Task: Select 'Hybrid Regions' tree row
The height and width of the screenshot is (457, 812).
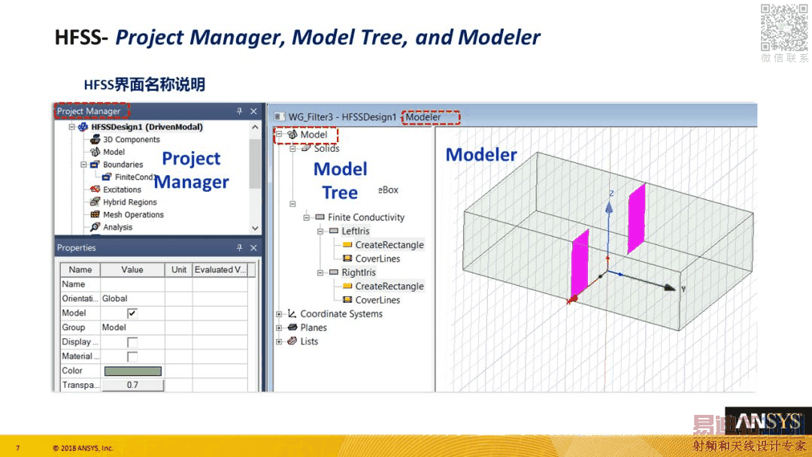Action: click(x=129, y=202)
